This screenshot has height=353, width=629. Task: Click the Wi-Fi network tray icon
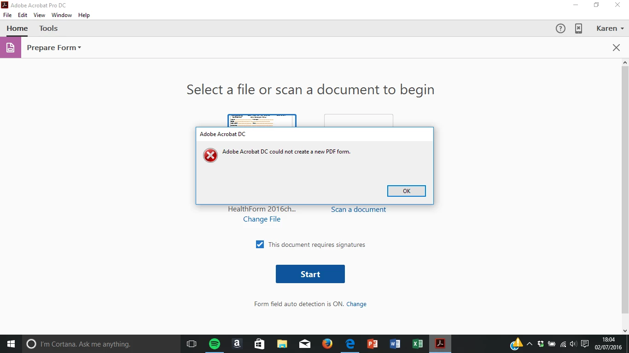point(563,344)
